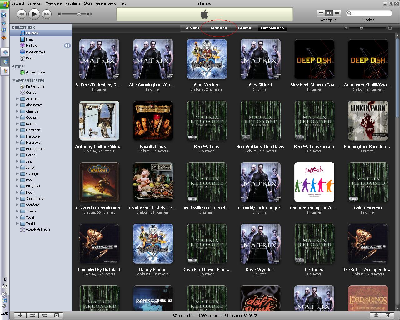This screenshot has width=400, height=320.
Task: Switch to list view
Action: (x=321, y=13)
